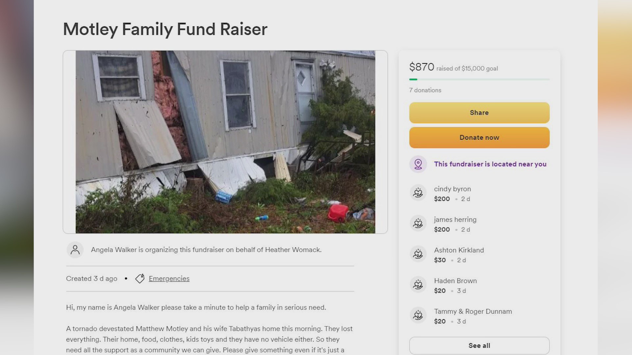This screenshot has width=632, height=355.
Task: Click the tag icon beside Emergencies
Action: click(140, 278)
